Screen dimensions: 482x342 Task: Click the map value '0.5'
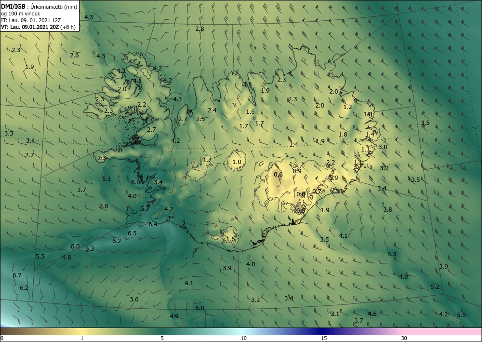(x=301, y=210)
